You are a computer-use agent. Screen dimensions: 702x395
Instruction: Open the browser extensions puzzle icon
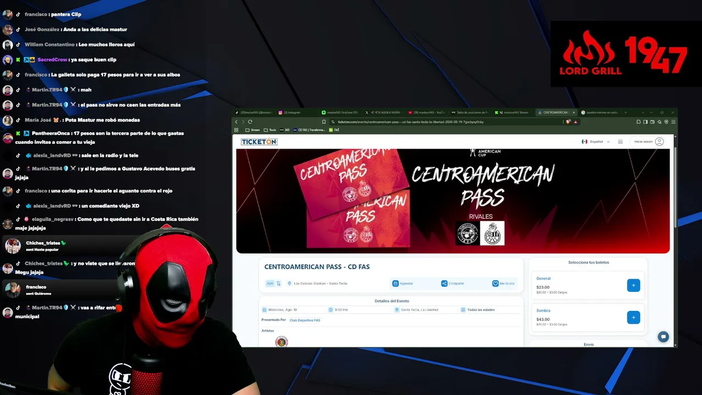click(x=638, y=122)
